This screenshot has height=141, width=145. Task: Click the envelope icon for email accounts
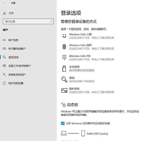[x=4, y=49]
